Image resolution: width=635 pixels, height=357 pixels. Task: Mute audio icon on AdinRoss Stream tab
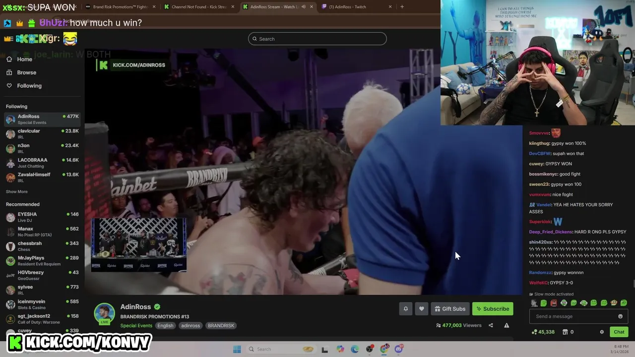click(303, 7)
